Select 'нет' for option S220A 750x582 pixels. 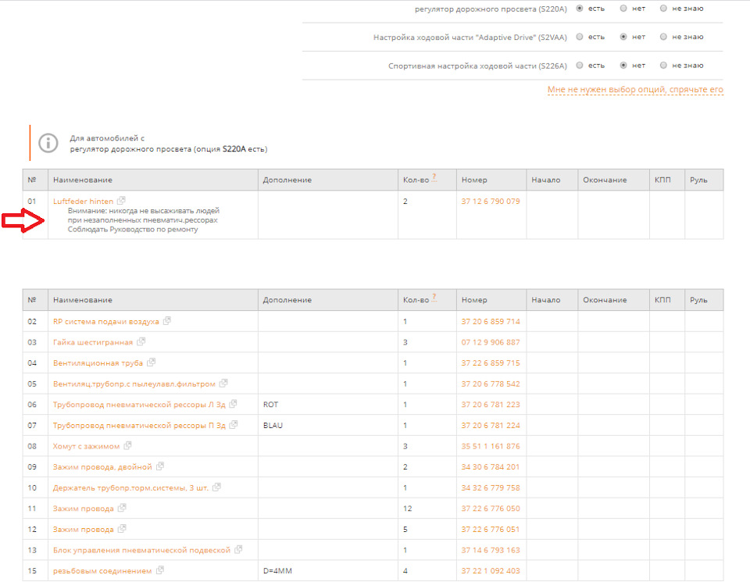click(623, 9)
